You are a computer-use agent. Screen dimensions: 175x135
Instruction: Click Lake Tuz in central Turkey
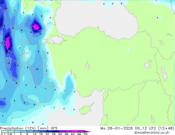(x=87, y=65)
